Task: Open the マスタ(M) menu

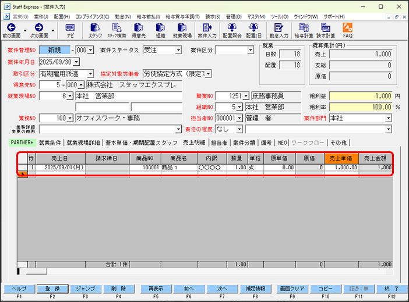Action: pyautogui.click(x=256, y=17)
